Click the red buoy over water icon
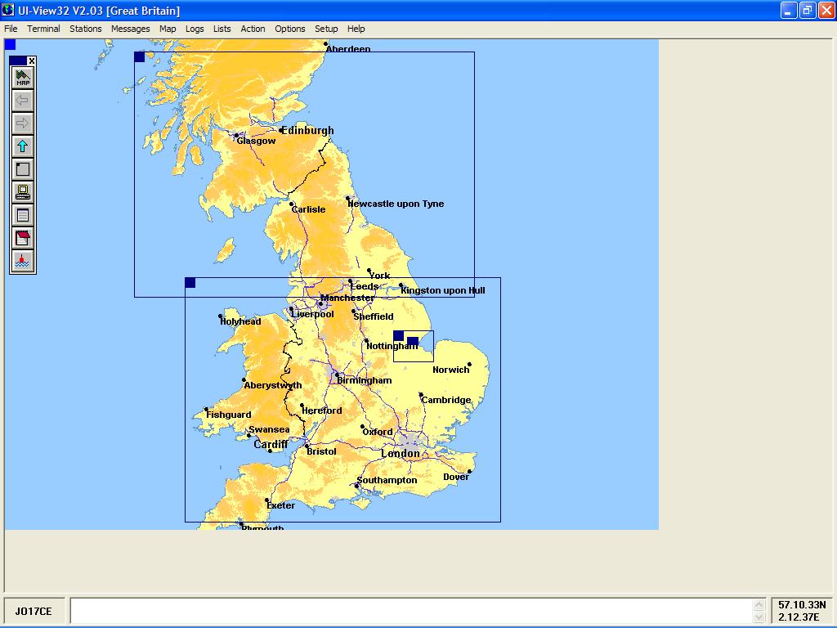This screenshot has height=628, width=837. (x=22, y=261)
